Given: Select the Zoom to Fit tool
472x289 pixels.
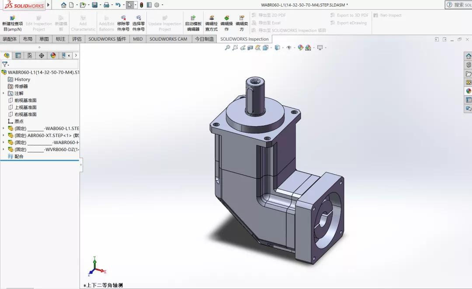Looking at the screenshot, I should point(228,48).
